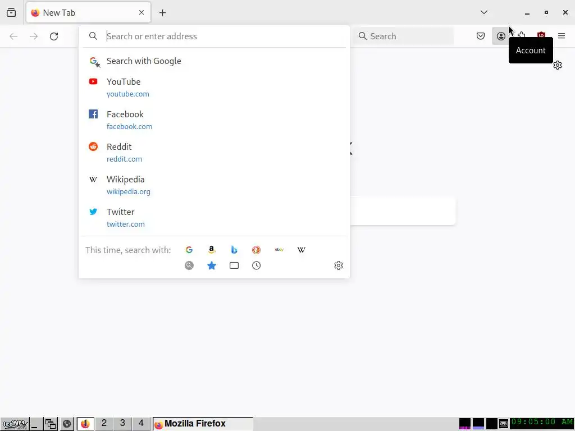Search this time with eBay

click(279, 250)
